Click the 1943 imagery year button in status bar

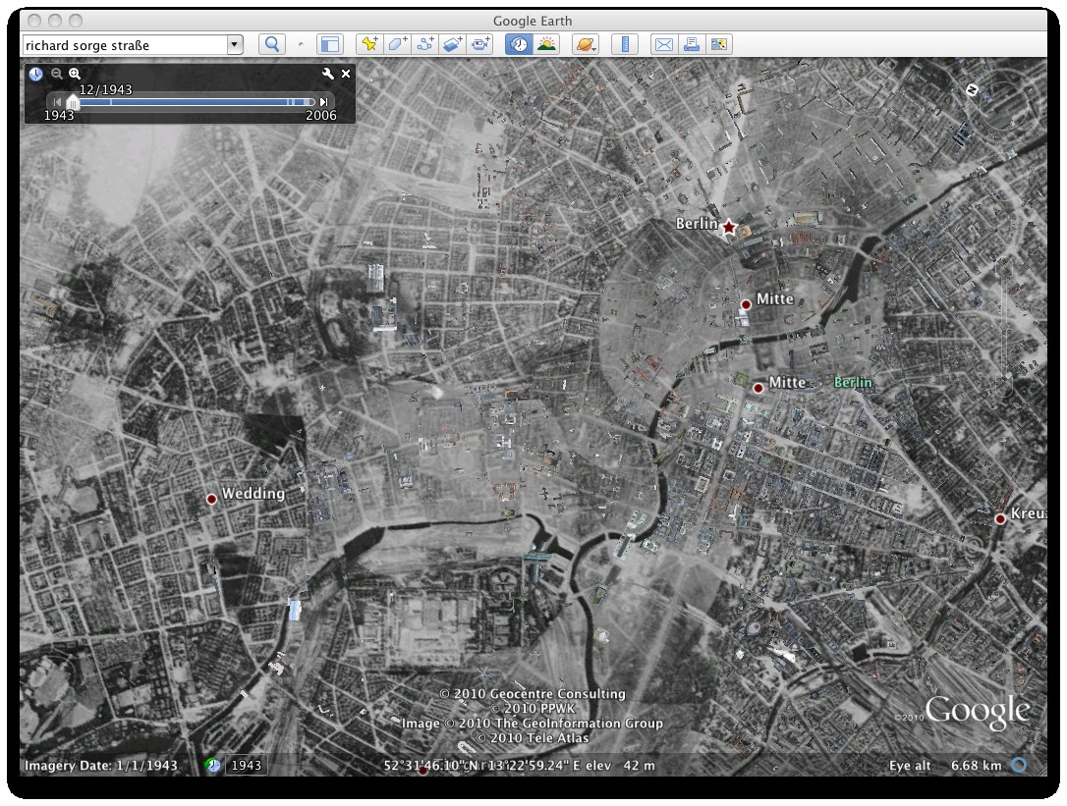pyautogui.click(x=246, y=766)
